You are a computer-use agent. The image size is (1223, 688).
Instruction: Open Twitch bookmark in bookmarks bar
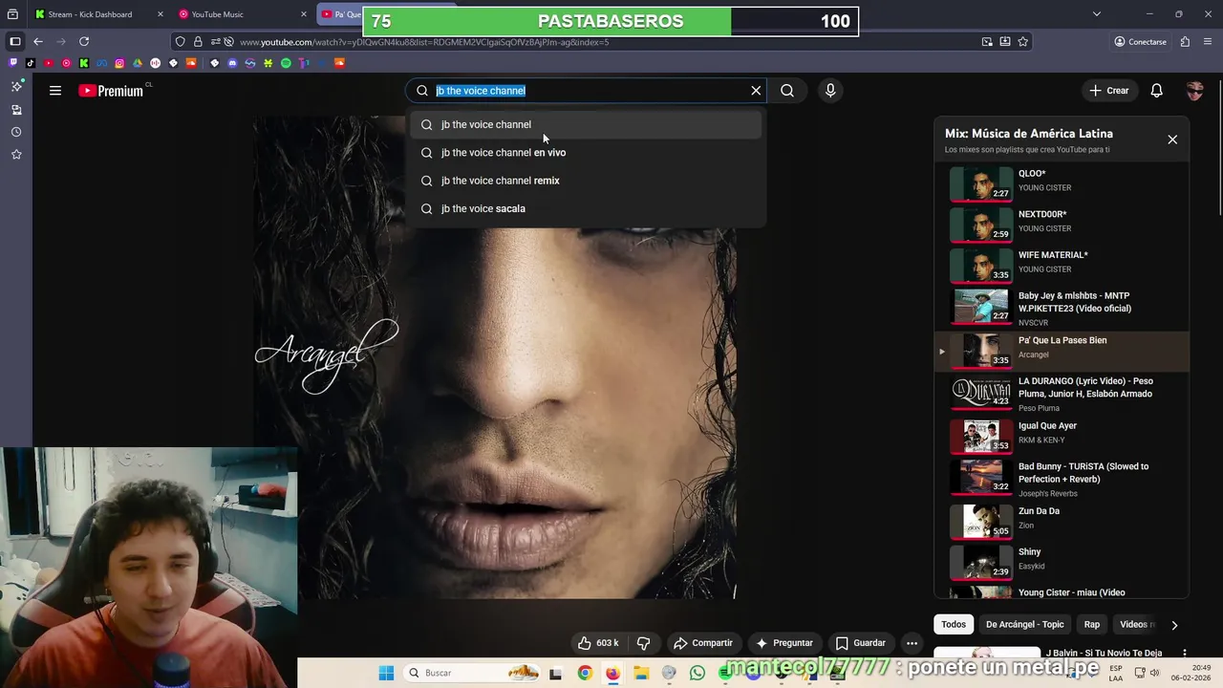(x=12, y=63)
